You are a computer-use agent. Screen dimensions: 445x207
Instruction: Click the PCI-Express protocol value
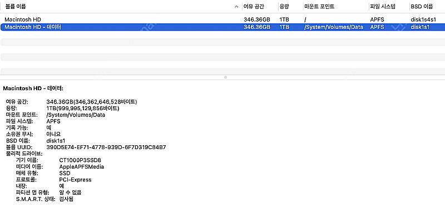point(75,180)
